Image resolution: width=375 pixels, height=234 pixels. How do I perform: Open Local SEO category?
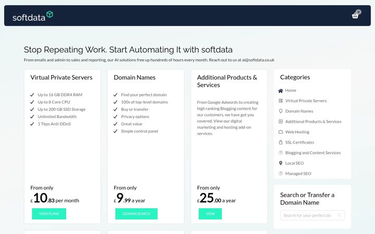(294, 163)
